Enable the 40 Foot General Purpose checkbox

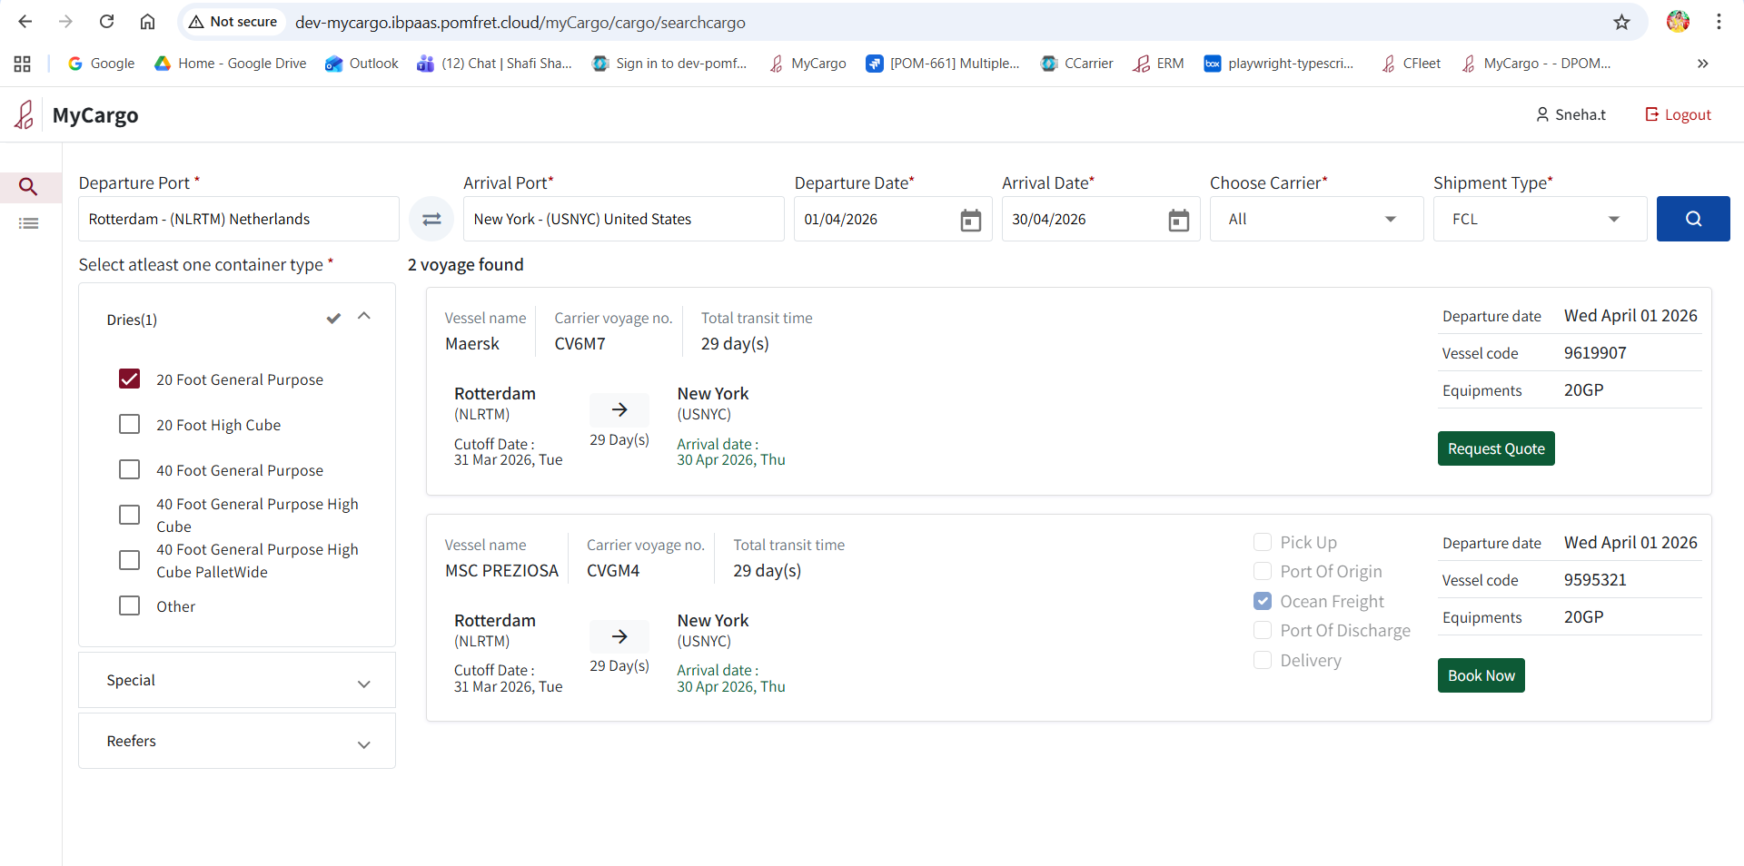[x=130, y=470]
